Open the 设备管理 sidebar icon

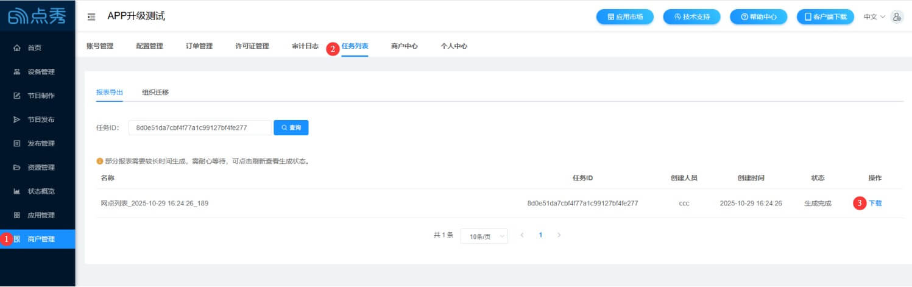click(x=17, y=72)
